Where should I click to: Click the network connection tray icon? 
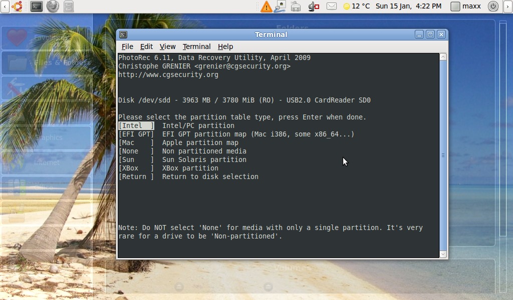click(x=280, y=6)
